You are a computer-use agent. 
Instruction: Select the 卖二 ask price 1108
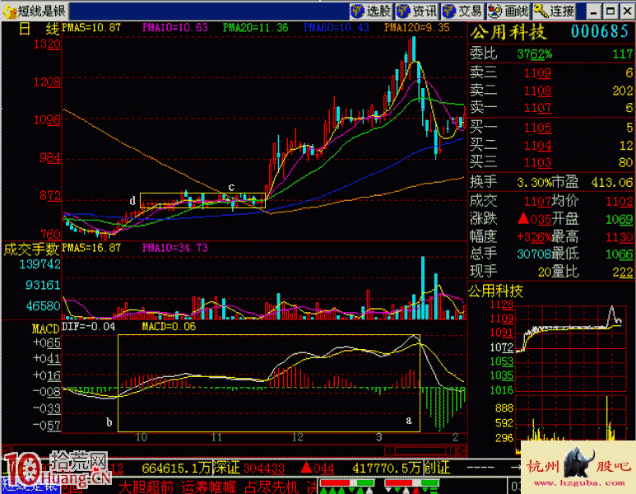point(537,91)
